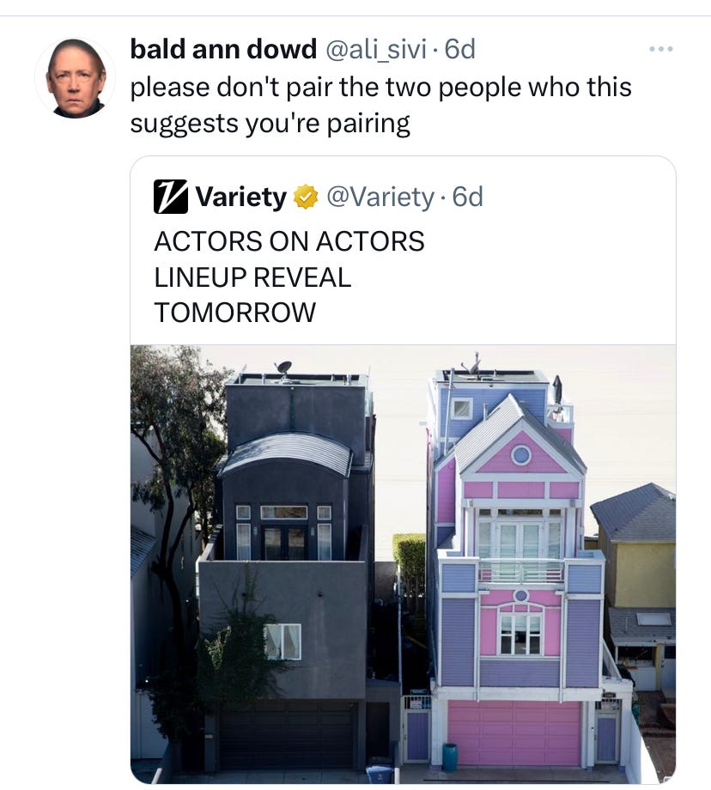Click the satellite dish on the black house
The height and width of the screenshot is (790, 711).
[x=283, y=368]
